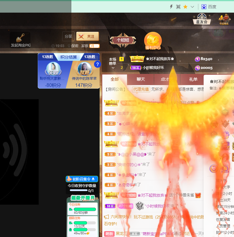Select 踢出2小时 in user menu
Image resolution: width=234 pixels, height=237 pixels.
pos(224,194)
